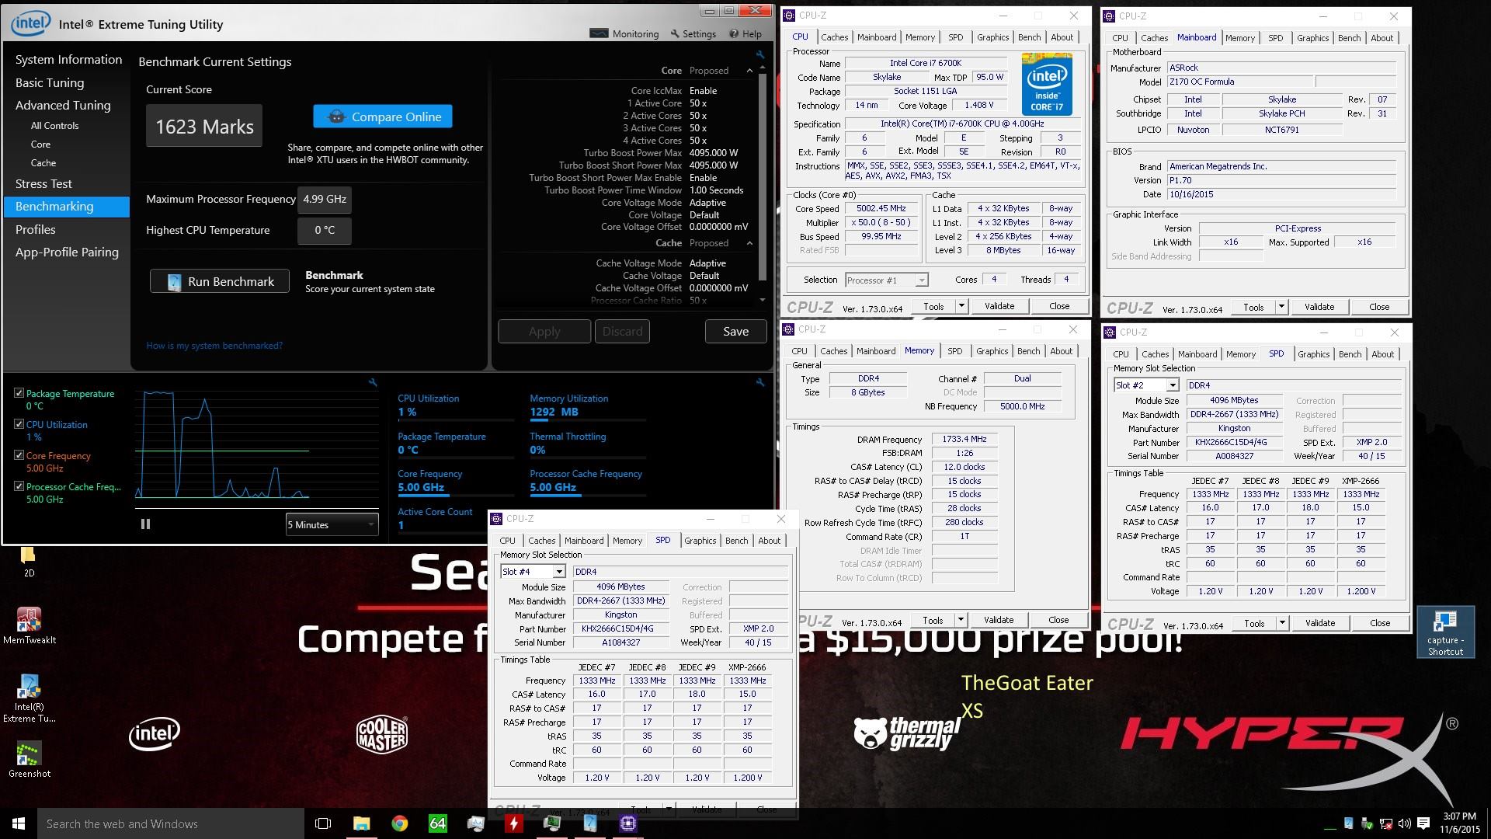Viewport: 1491px width, 839px height.
Task: Click Validate in the CPU-Z CPU window
Action: pyautogui.click(x=999, y=306)
